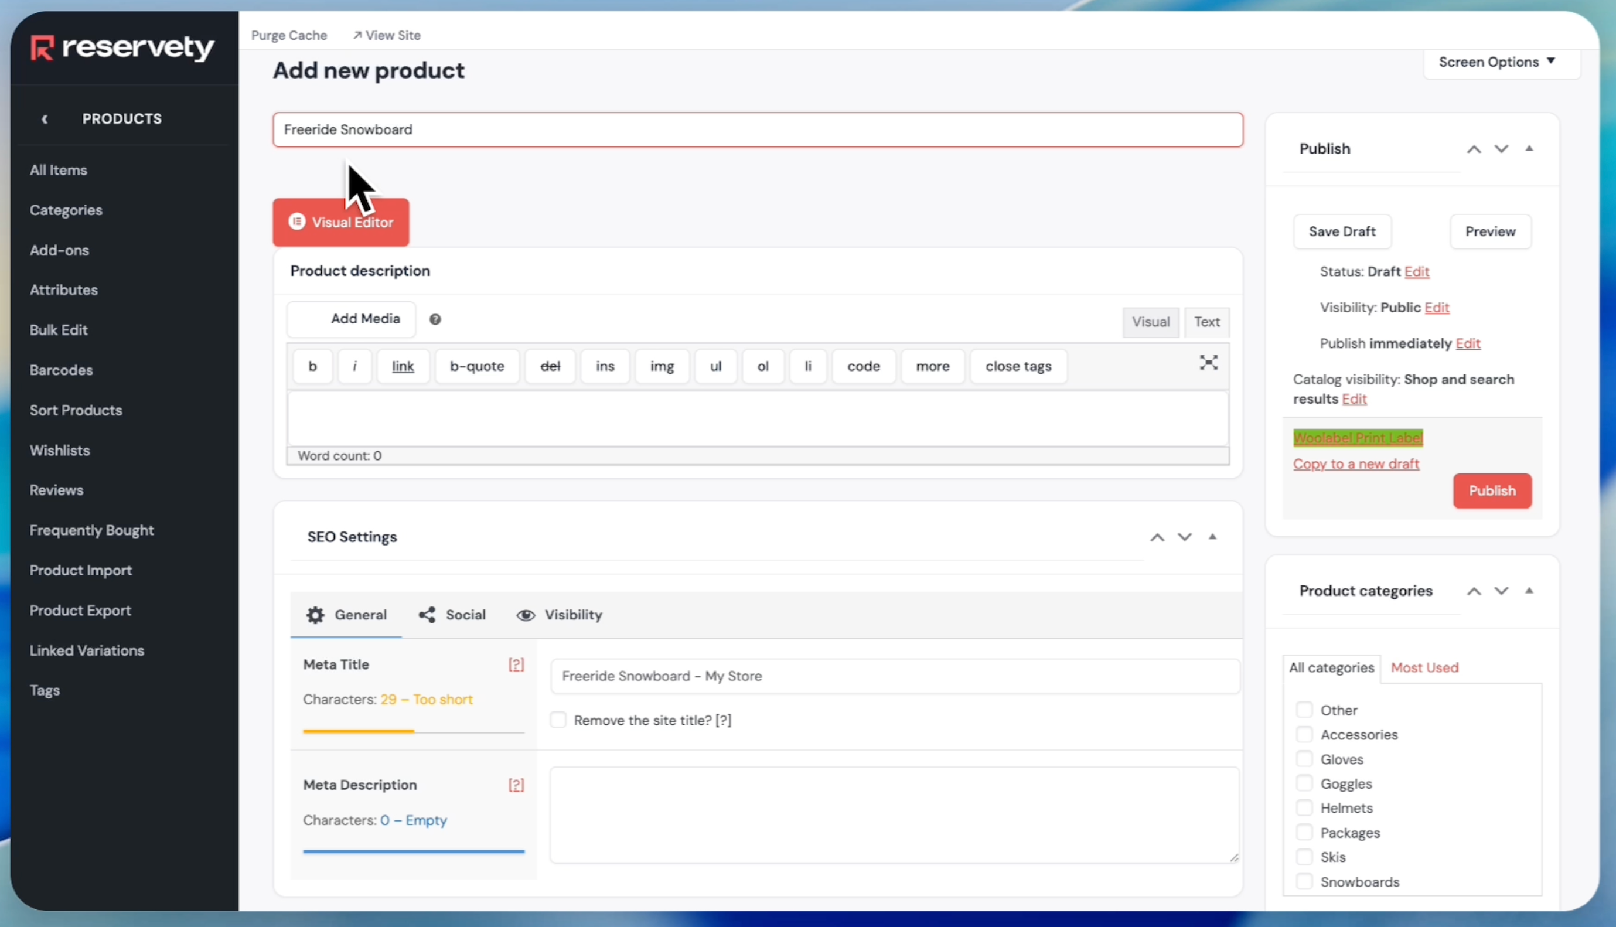
Task: Check the Snowboards category
Action: (1304, 882)
